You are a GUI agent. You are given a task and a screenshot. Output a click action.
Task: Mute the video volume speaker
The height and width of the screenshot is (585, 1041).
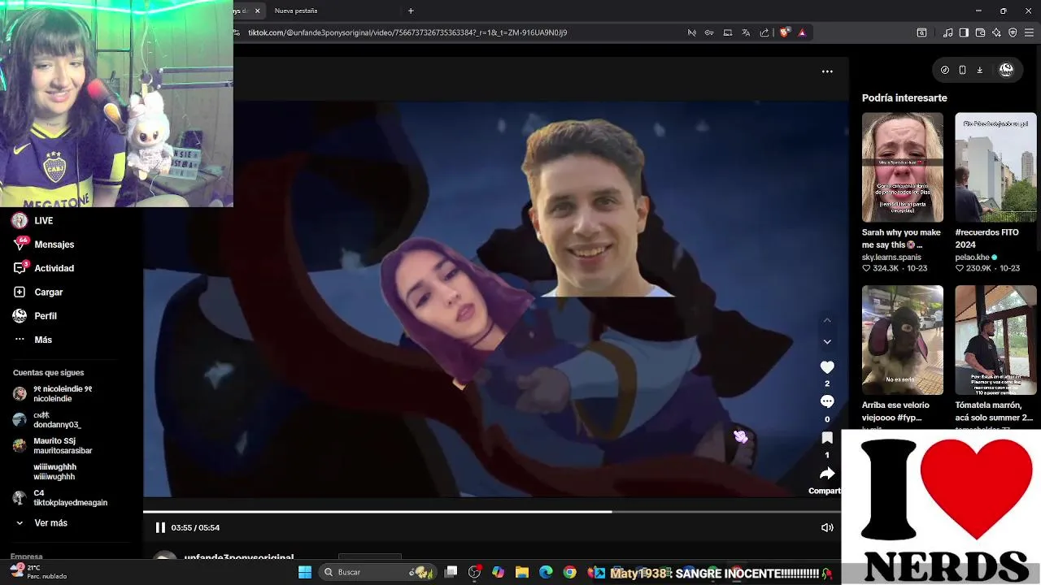(x=827, y=527)
